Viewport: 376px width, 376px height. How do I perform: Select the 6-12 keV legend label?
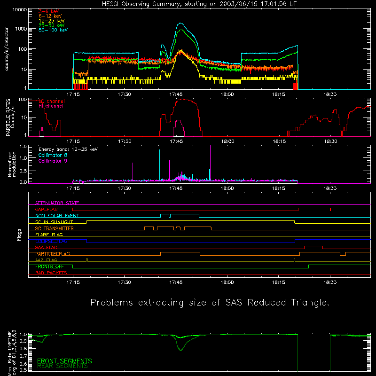(x=50, y=16)
